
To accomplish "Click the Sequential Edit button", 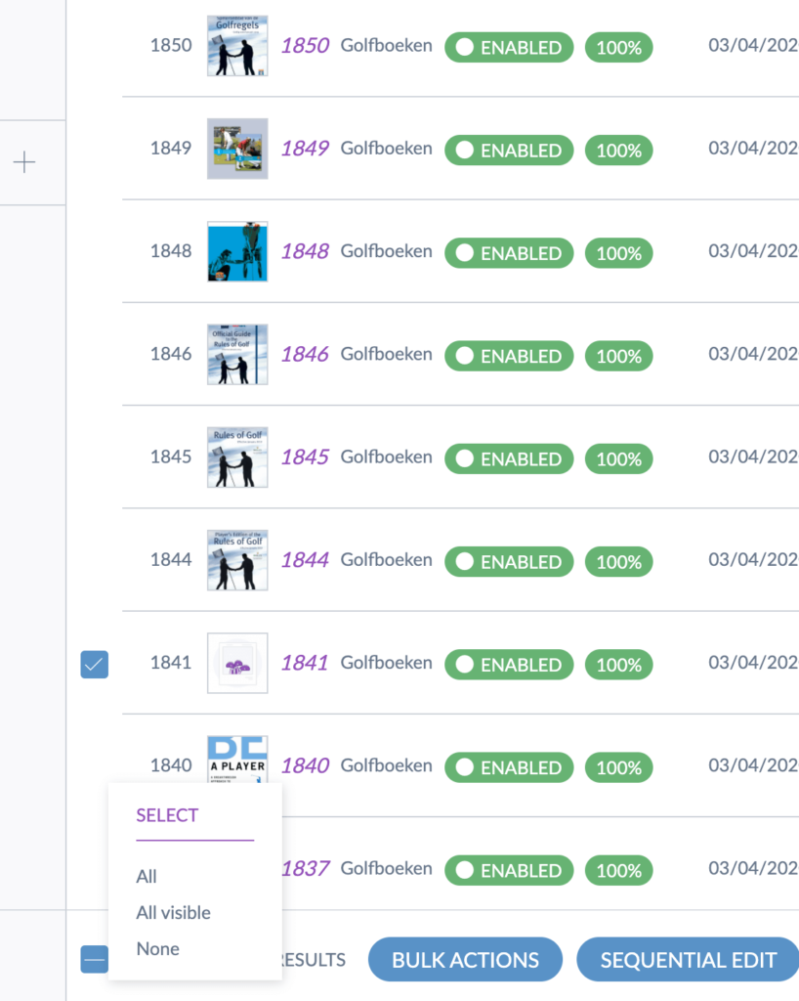I will click(688, 960).
